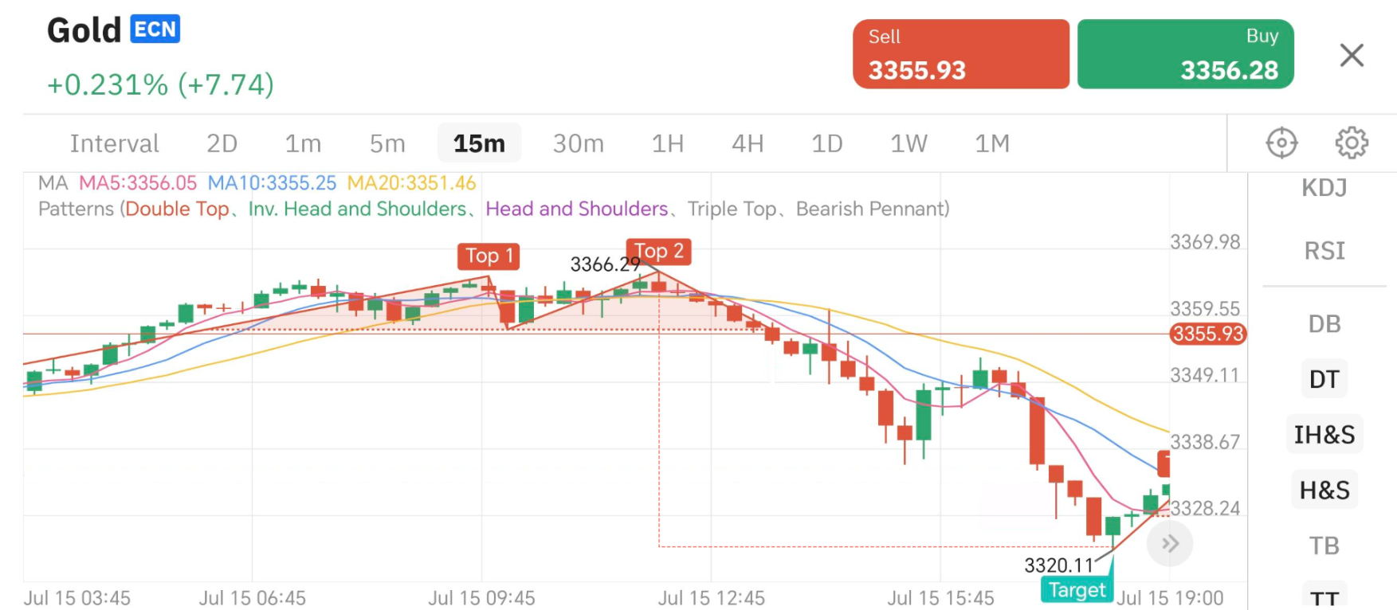Screen dimensions: 1397x610
Task: Open the Interval selector
Action: (x=114, y=143)
